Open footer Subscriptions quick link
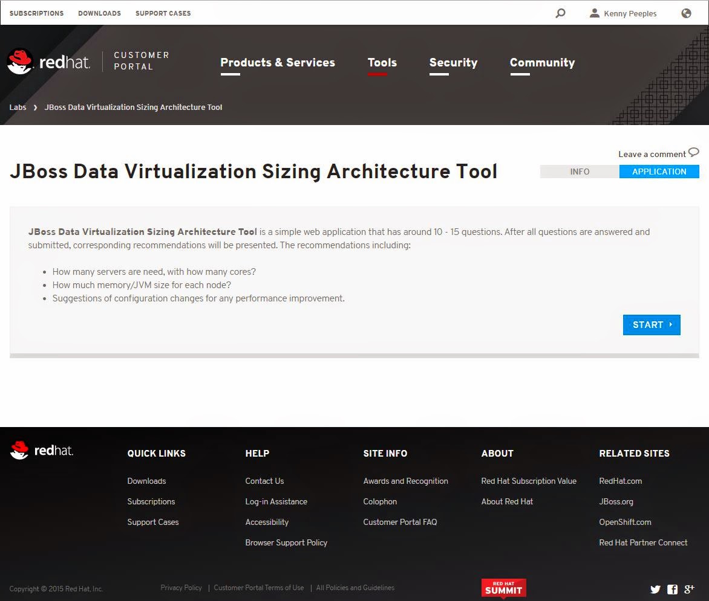Image resolution: width=709 pixels, height=601 pixels. [x=151, y=501]
